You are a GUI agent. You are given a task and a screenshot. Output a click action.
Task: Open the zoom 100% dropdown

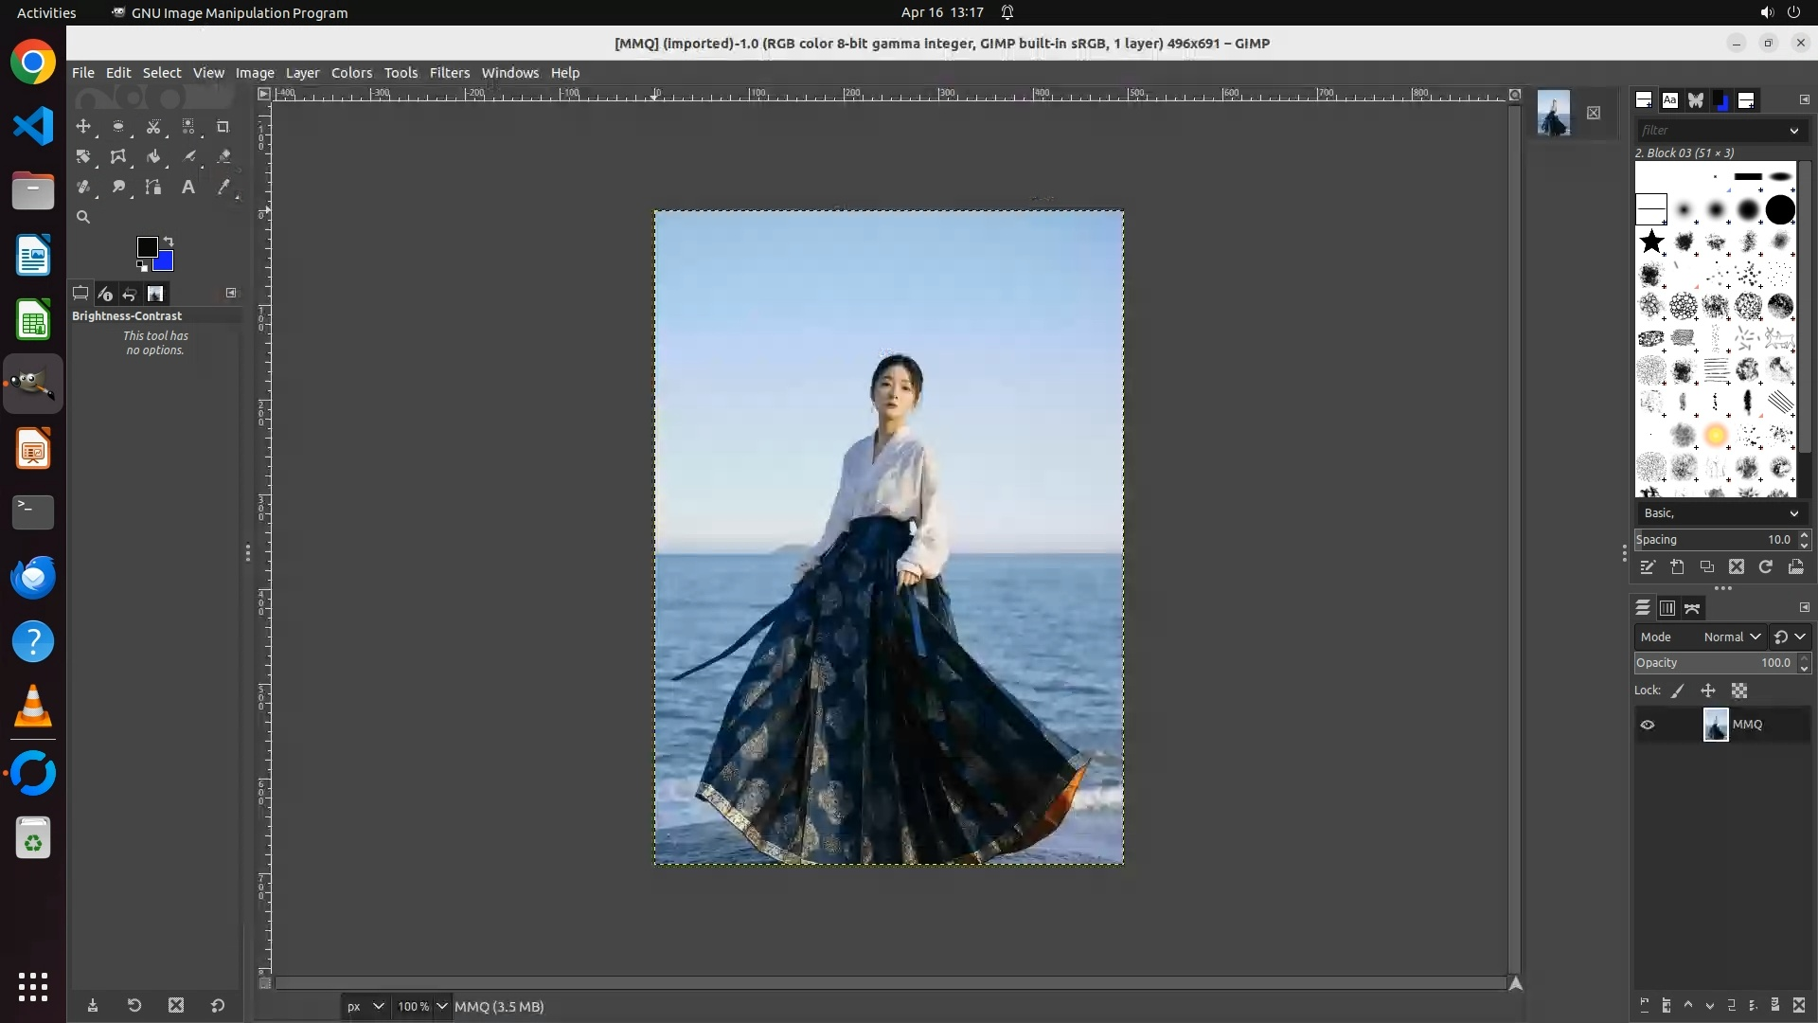click(x=441, y=1006)
